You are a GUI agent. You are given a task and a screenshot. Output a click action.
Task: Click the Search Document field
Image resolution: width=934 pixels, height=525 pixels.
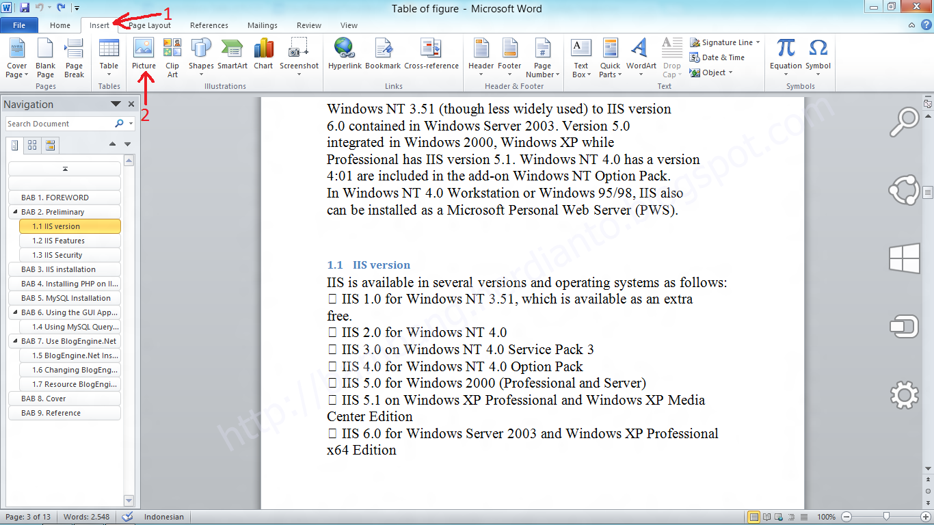pos(59,124)
